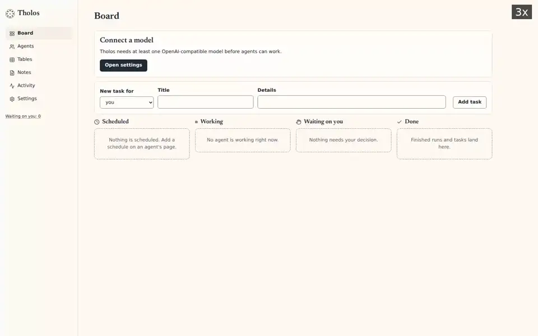Click the OpenAI-compatible model description text
The image size is (538, 336).
click(191, 52)
